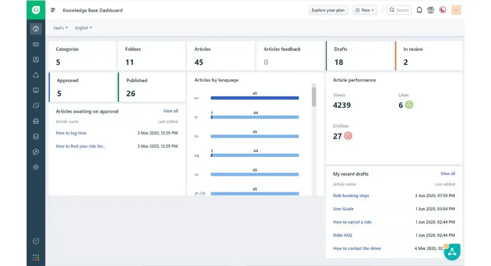Open the Categories card
The image size is (491, 266).
(82, 56)
